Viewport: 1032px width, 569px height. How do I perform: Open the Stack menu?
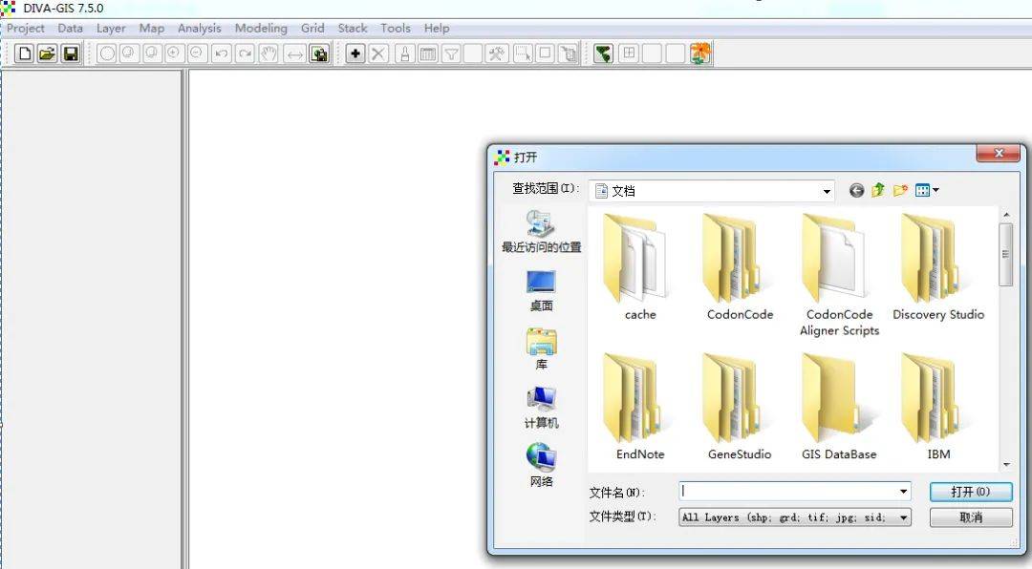353,29
